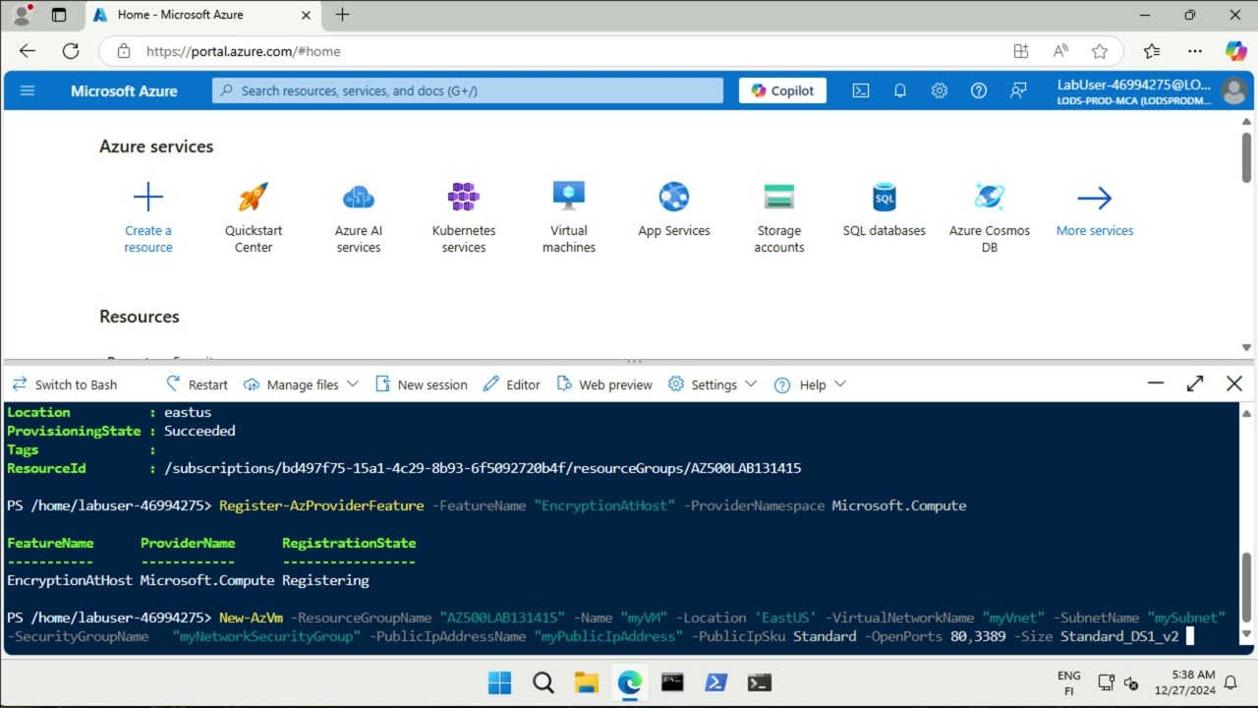Click the ResourceId path in terminal output

click(483, 468)
